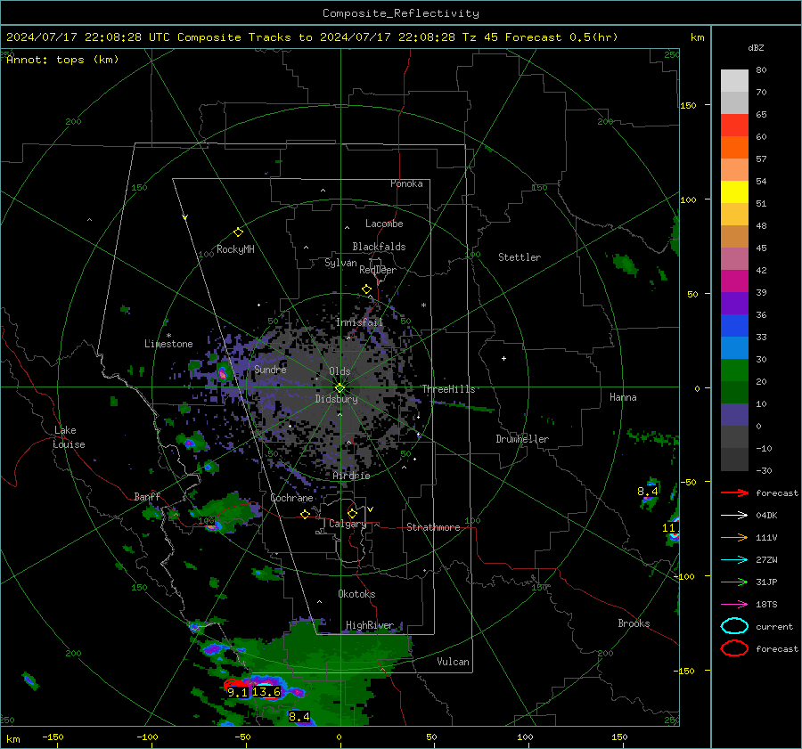Click the Airdrie label
The image size is (802, 749).
pos(351,476)
